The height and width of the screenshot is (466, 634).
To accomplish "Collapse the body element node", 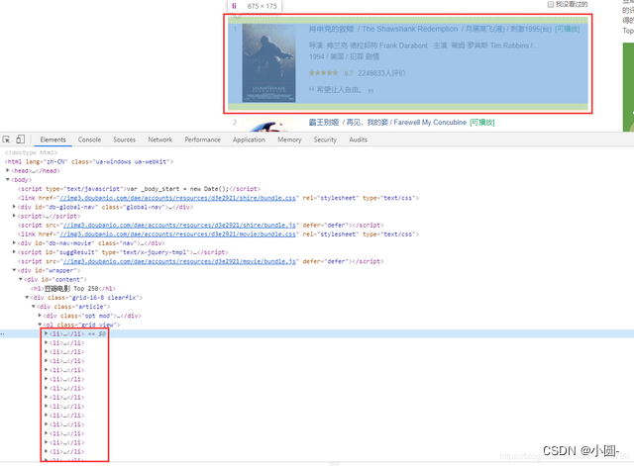I will 8,179.
